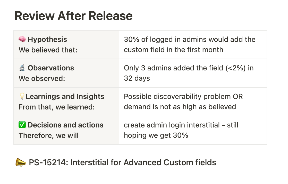Edit the create admin login interstitial cell
This screenshot has height=184, width=288.
pos(193,130)
